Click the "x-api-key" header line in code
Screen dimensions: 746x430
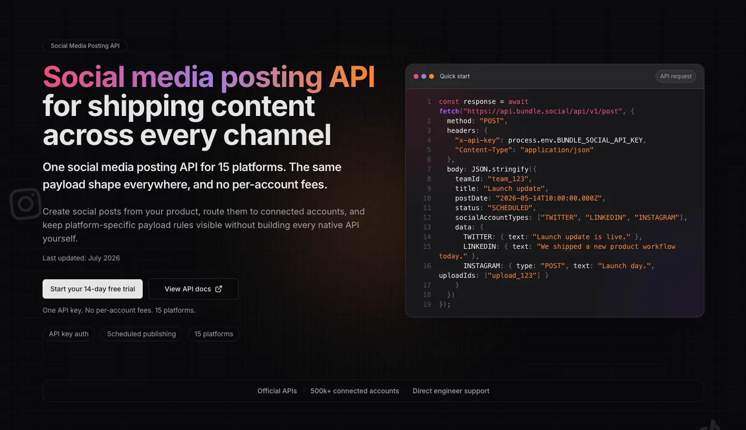(551, 140)
